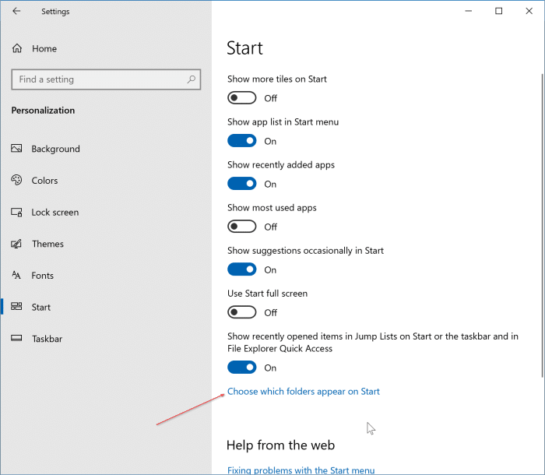
Task: Maximize the Settings window
Action: coord(499,11)
